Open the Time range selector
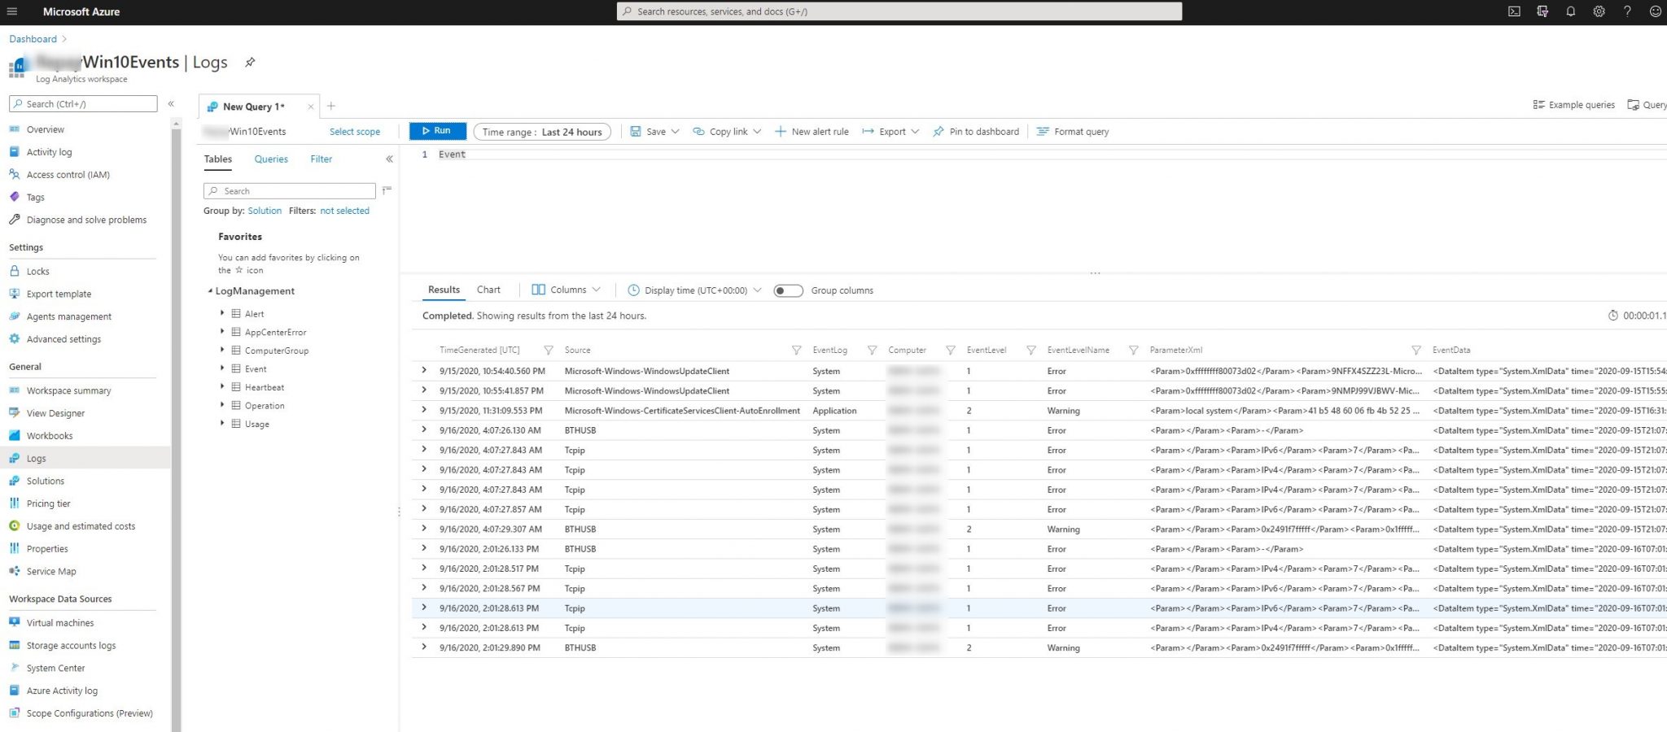 coord(542,131)
